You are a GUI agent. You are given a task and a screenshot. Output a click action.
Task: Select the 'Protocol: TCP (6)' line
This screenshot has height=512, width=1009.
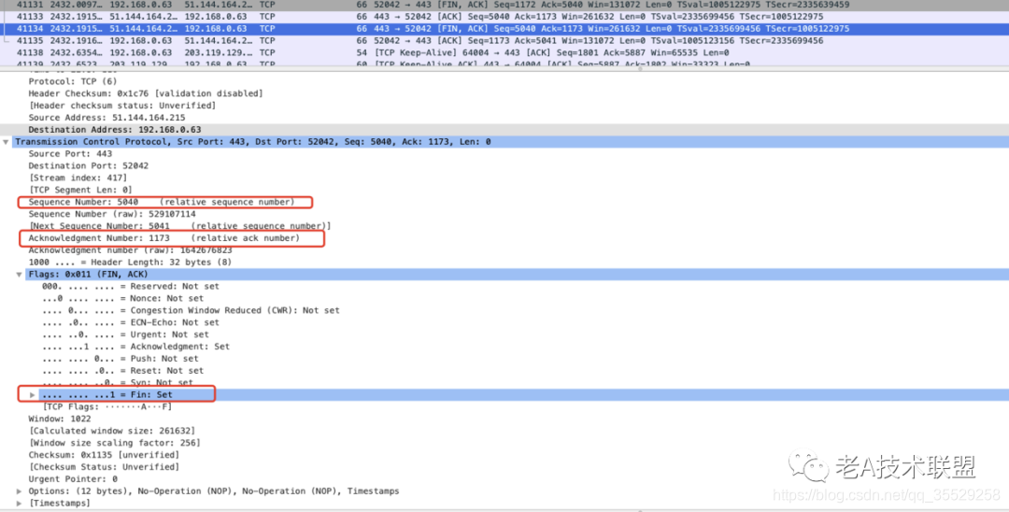coord(73,81)
